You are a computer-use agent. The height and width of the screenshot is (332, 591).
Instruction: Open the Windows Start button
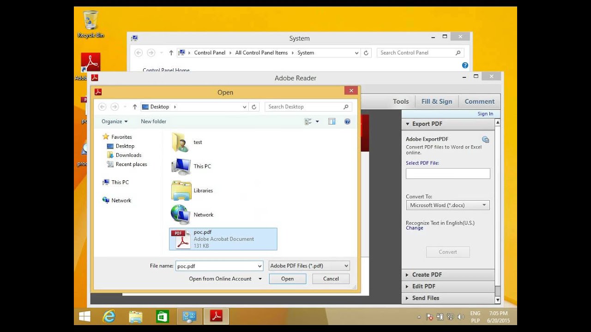(x=84, y=316)
